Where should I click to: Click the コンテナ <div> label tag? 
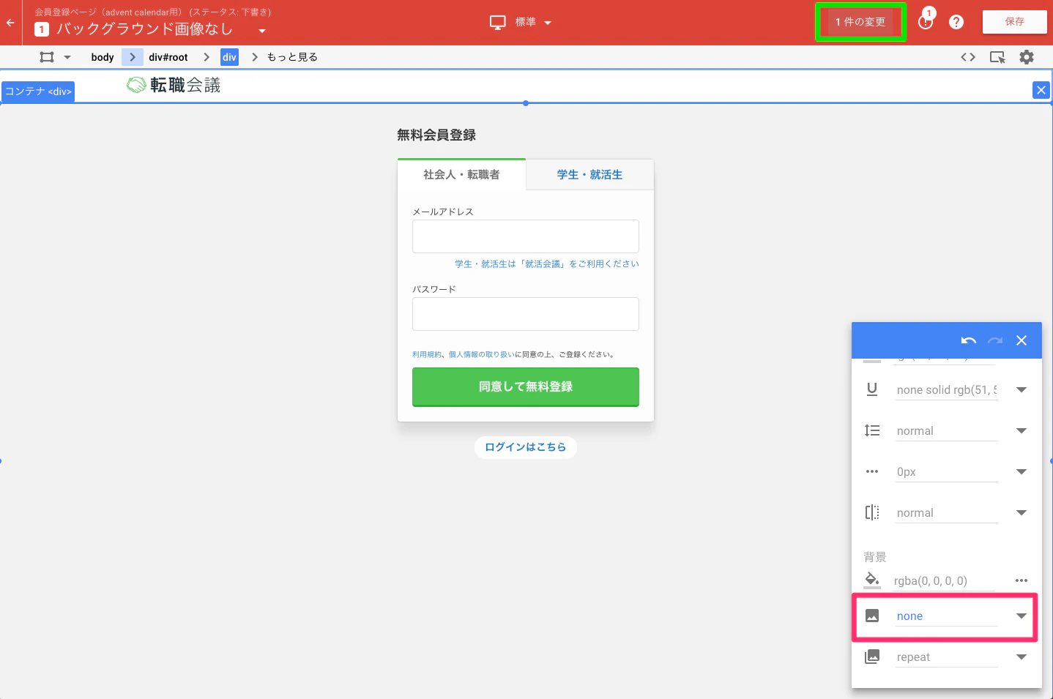[x=38, y=91]
